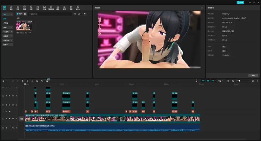
Task: Mute the main video track speaker icon
Action: coord(12,119)
